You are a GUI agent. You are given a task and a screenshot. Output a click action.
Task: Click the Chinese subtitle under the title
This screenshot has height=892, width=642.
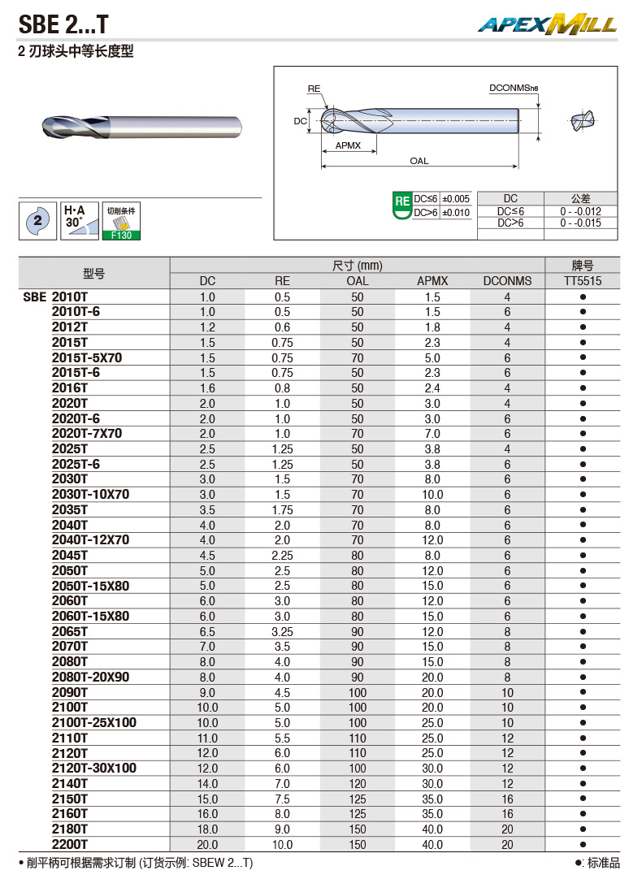(76, 51)
